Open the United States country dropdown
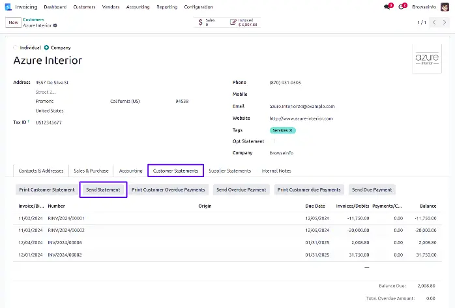The height and width of the screenshot is (308, 455). pyautogui.click(x=65, y=111)
